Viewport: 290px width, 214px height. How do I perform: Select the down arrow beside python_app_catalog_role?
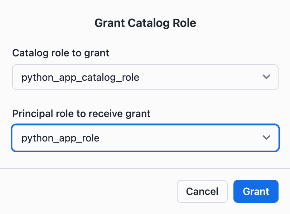pyautogui.click(x=266, y=77)
